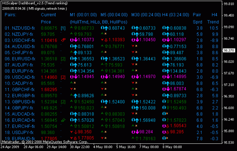The width and height of the screenshot is (237, 151).
Task: Click the magenta down arrow beside 1.14940
Action: pos(106,77)
